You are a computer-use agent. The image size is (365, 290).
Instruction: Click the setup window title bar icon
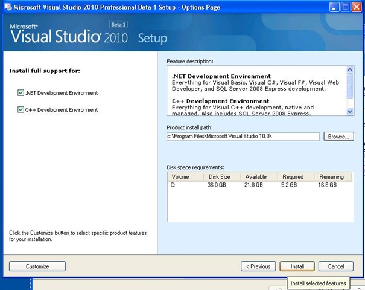point(8,7)
